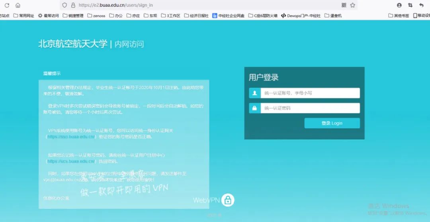View site security via the padlock icon
The width and height of the screenshot is (430, 222).
coord(73,5)
